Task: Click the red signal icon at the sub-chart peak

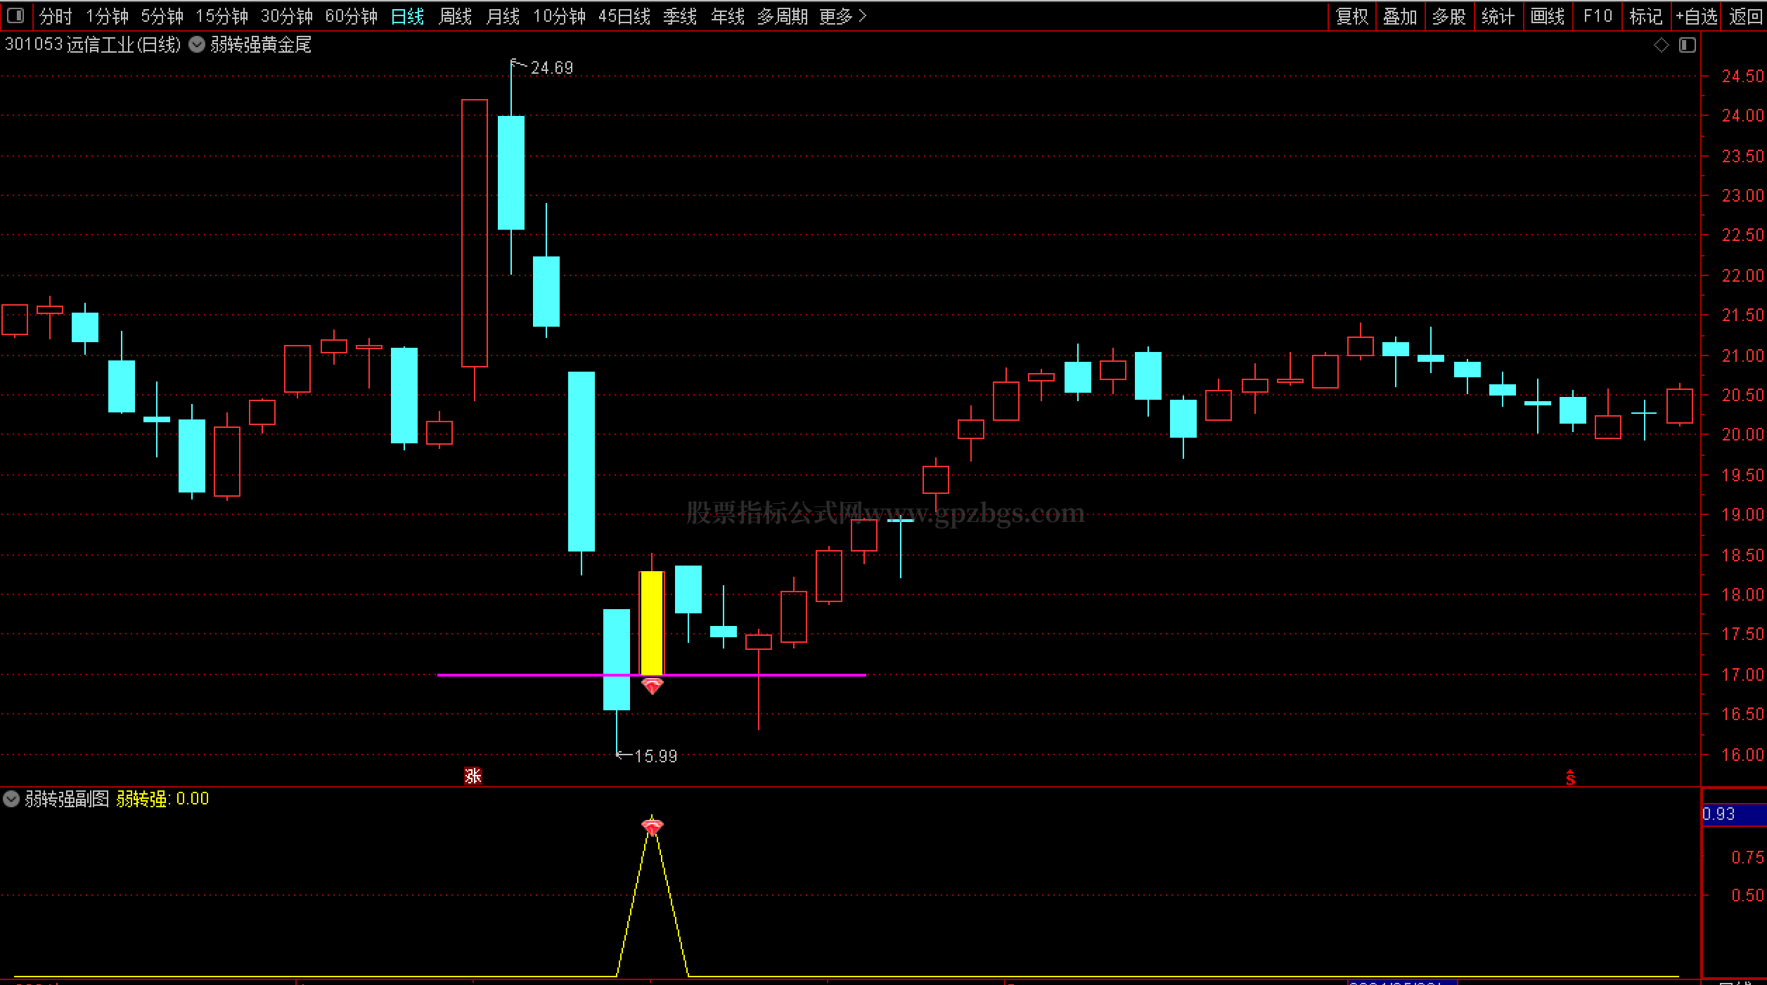Action: [x=652, y=827]
